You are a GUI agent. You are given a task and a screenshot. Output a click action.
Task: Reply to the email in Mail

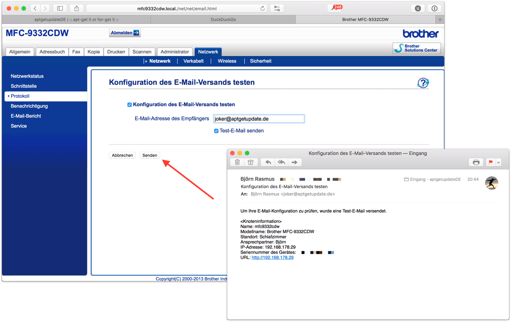[x=268, y=162]
